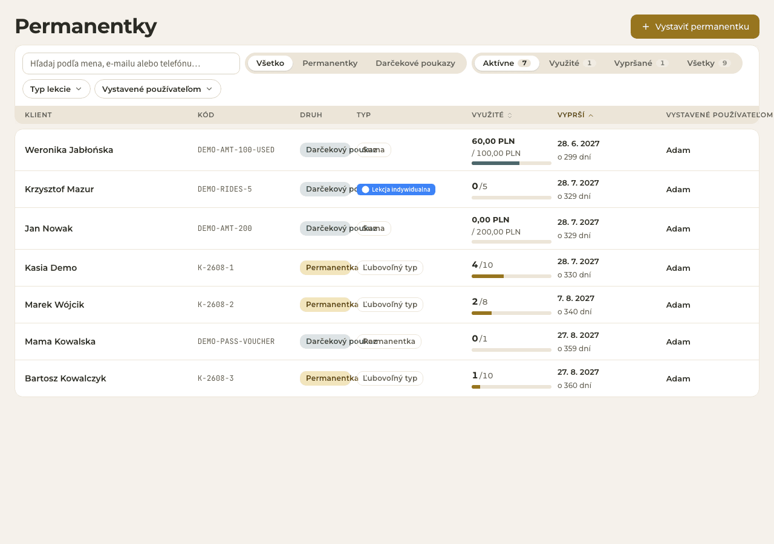Click Darčekový poukaz badge in Mama Kowalska row
This screenshot has width=774, height=544.
click(x=325, y=342)
